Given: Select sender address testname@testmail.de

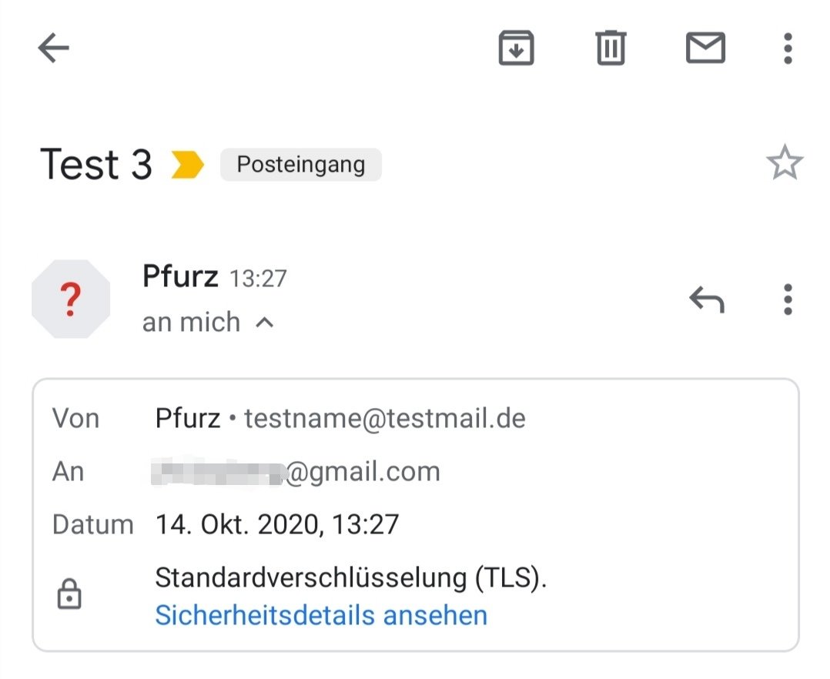Looking at the screenshot, I should coord(385,419).
